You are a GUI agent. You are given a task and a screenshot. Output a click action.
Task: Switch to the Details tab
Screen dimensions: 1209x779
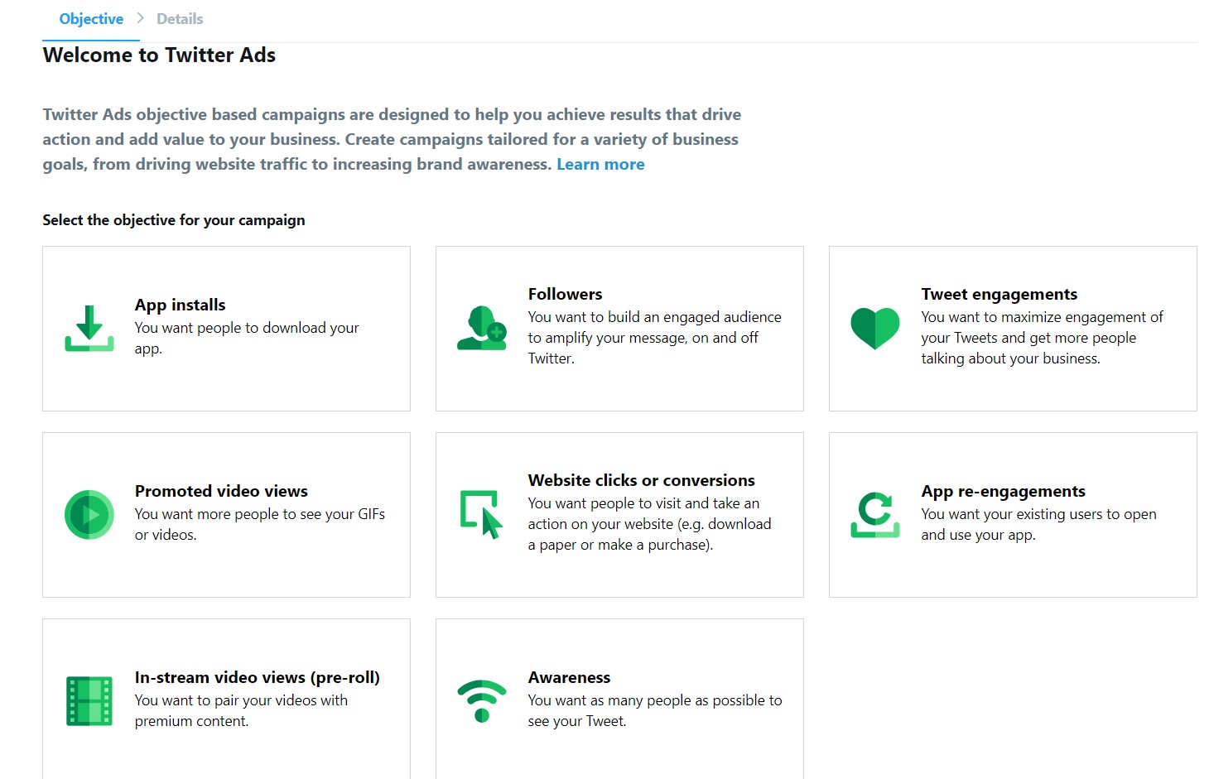(180, 19)
